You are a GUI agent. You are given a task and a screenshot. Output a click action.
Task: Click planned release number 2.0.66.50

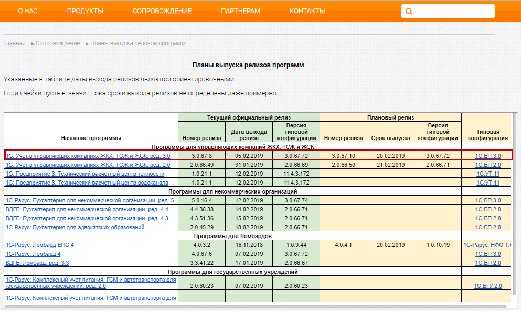pyautogui.click(x=344, y=165)
